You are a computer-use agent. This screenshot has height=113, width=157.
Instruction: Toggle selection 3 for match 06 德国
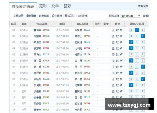[131, 61]
